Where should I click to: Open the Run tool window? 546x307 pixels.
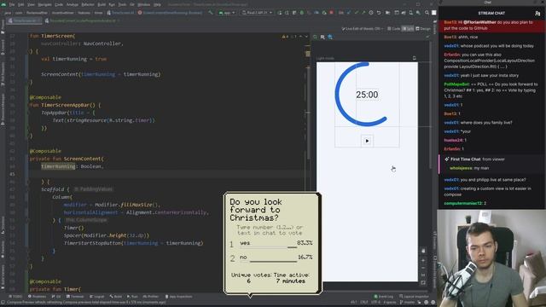[132, 297]
